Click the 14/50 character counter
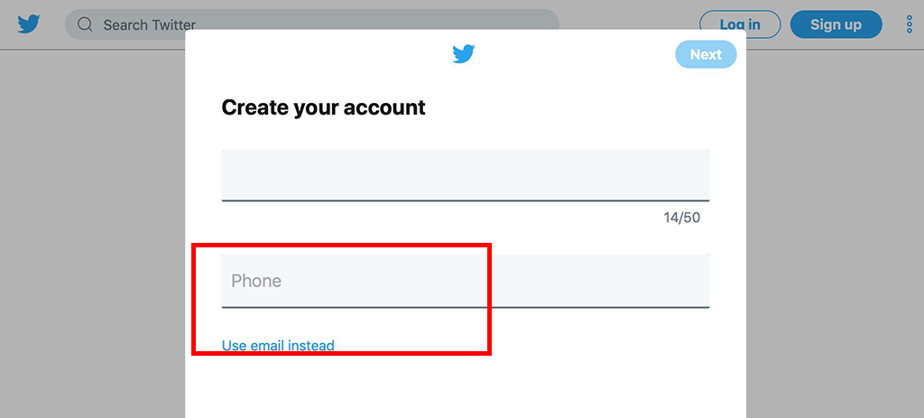Viewport: 924px width, 418px height. point(682,218)
